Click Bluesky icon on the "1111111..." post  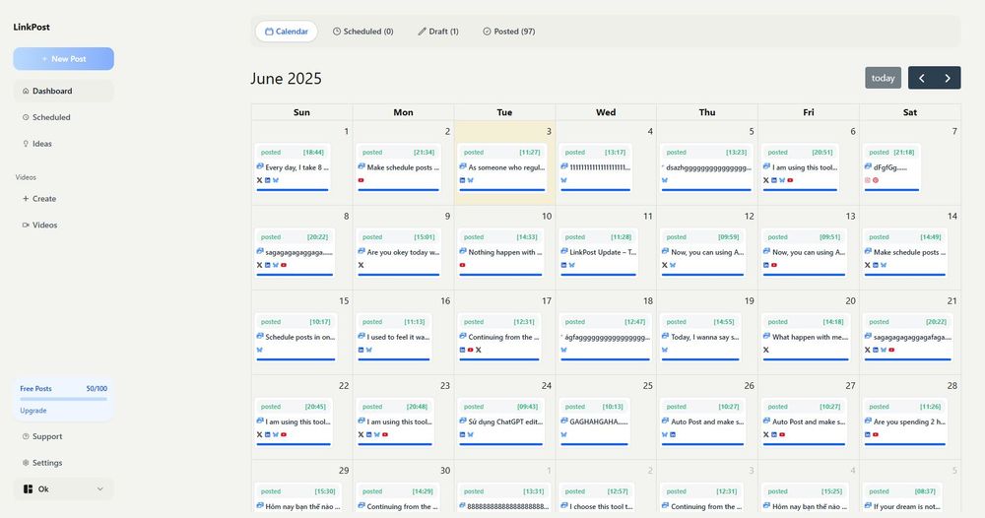[x=564, y=180]
